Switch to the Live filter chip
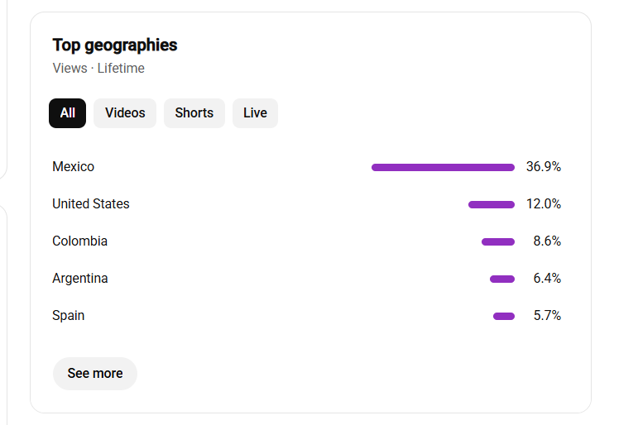Image resolution: width=638 pixels, height=425 pixels. [255, 113]
